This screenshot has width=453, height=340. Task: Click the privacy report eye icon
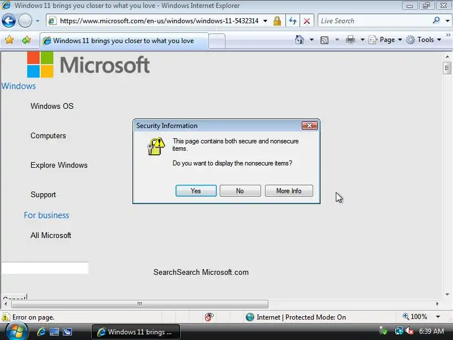209,317
